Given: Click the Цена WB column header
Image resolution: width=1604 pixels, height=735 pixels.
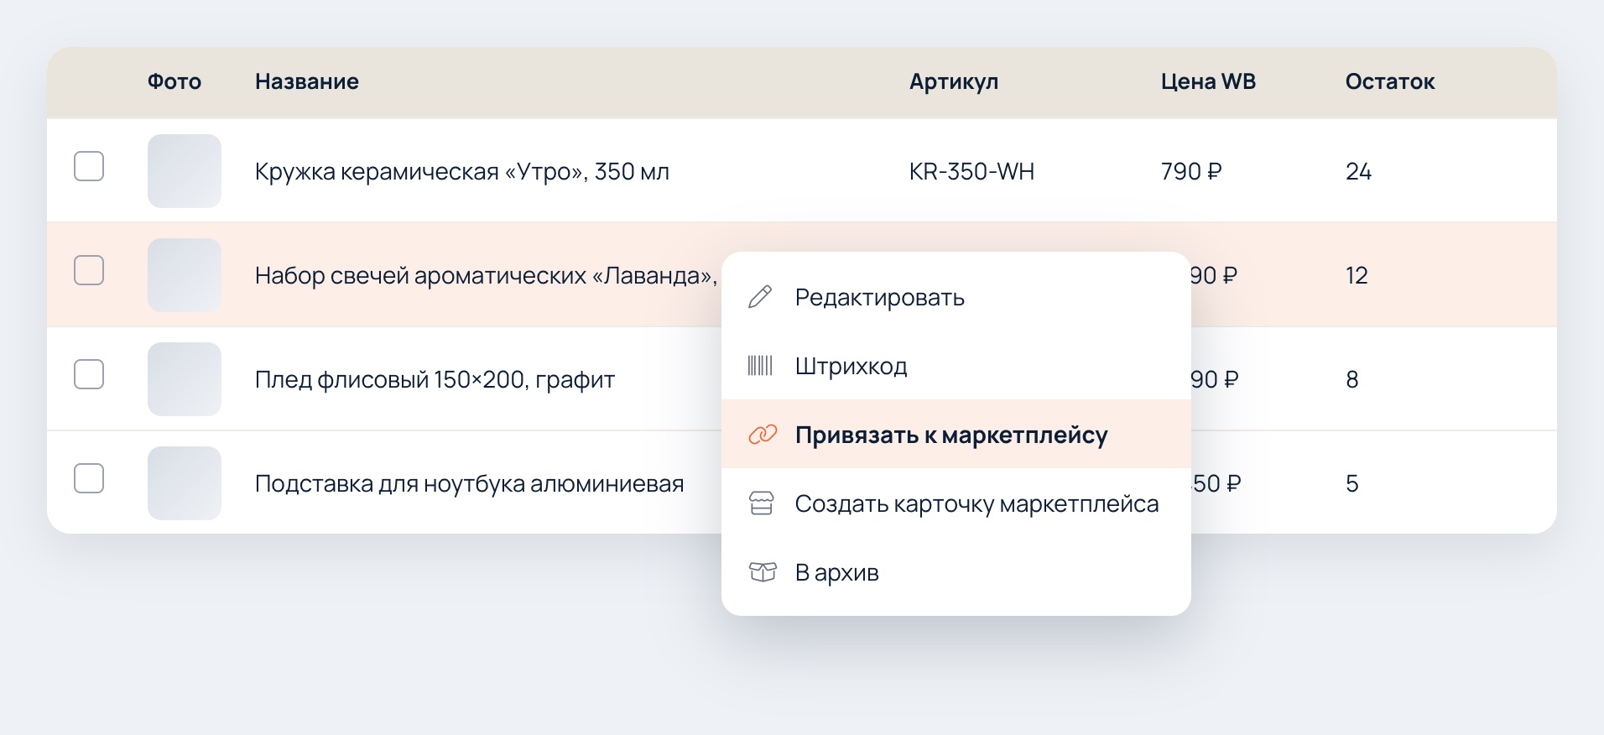Looking at the screenshot, I should [1208, 81].
